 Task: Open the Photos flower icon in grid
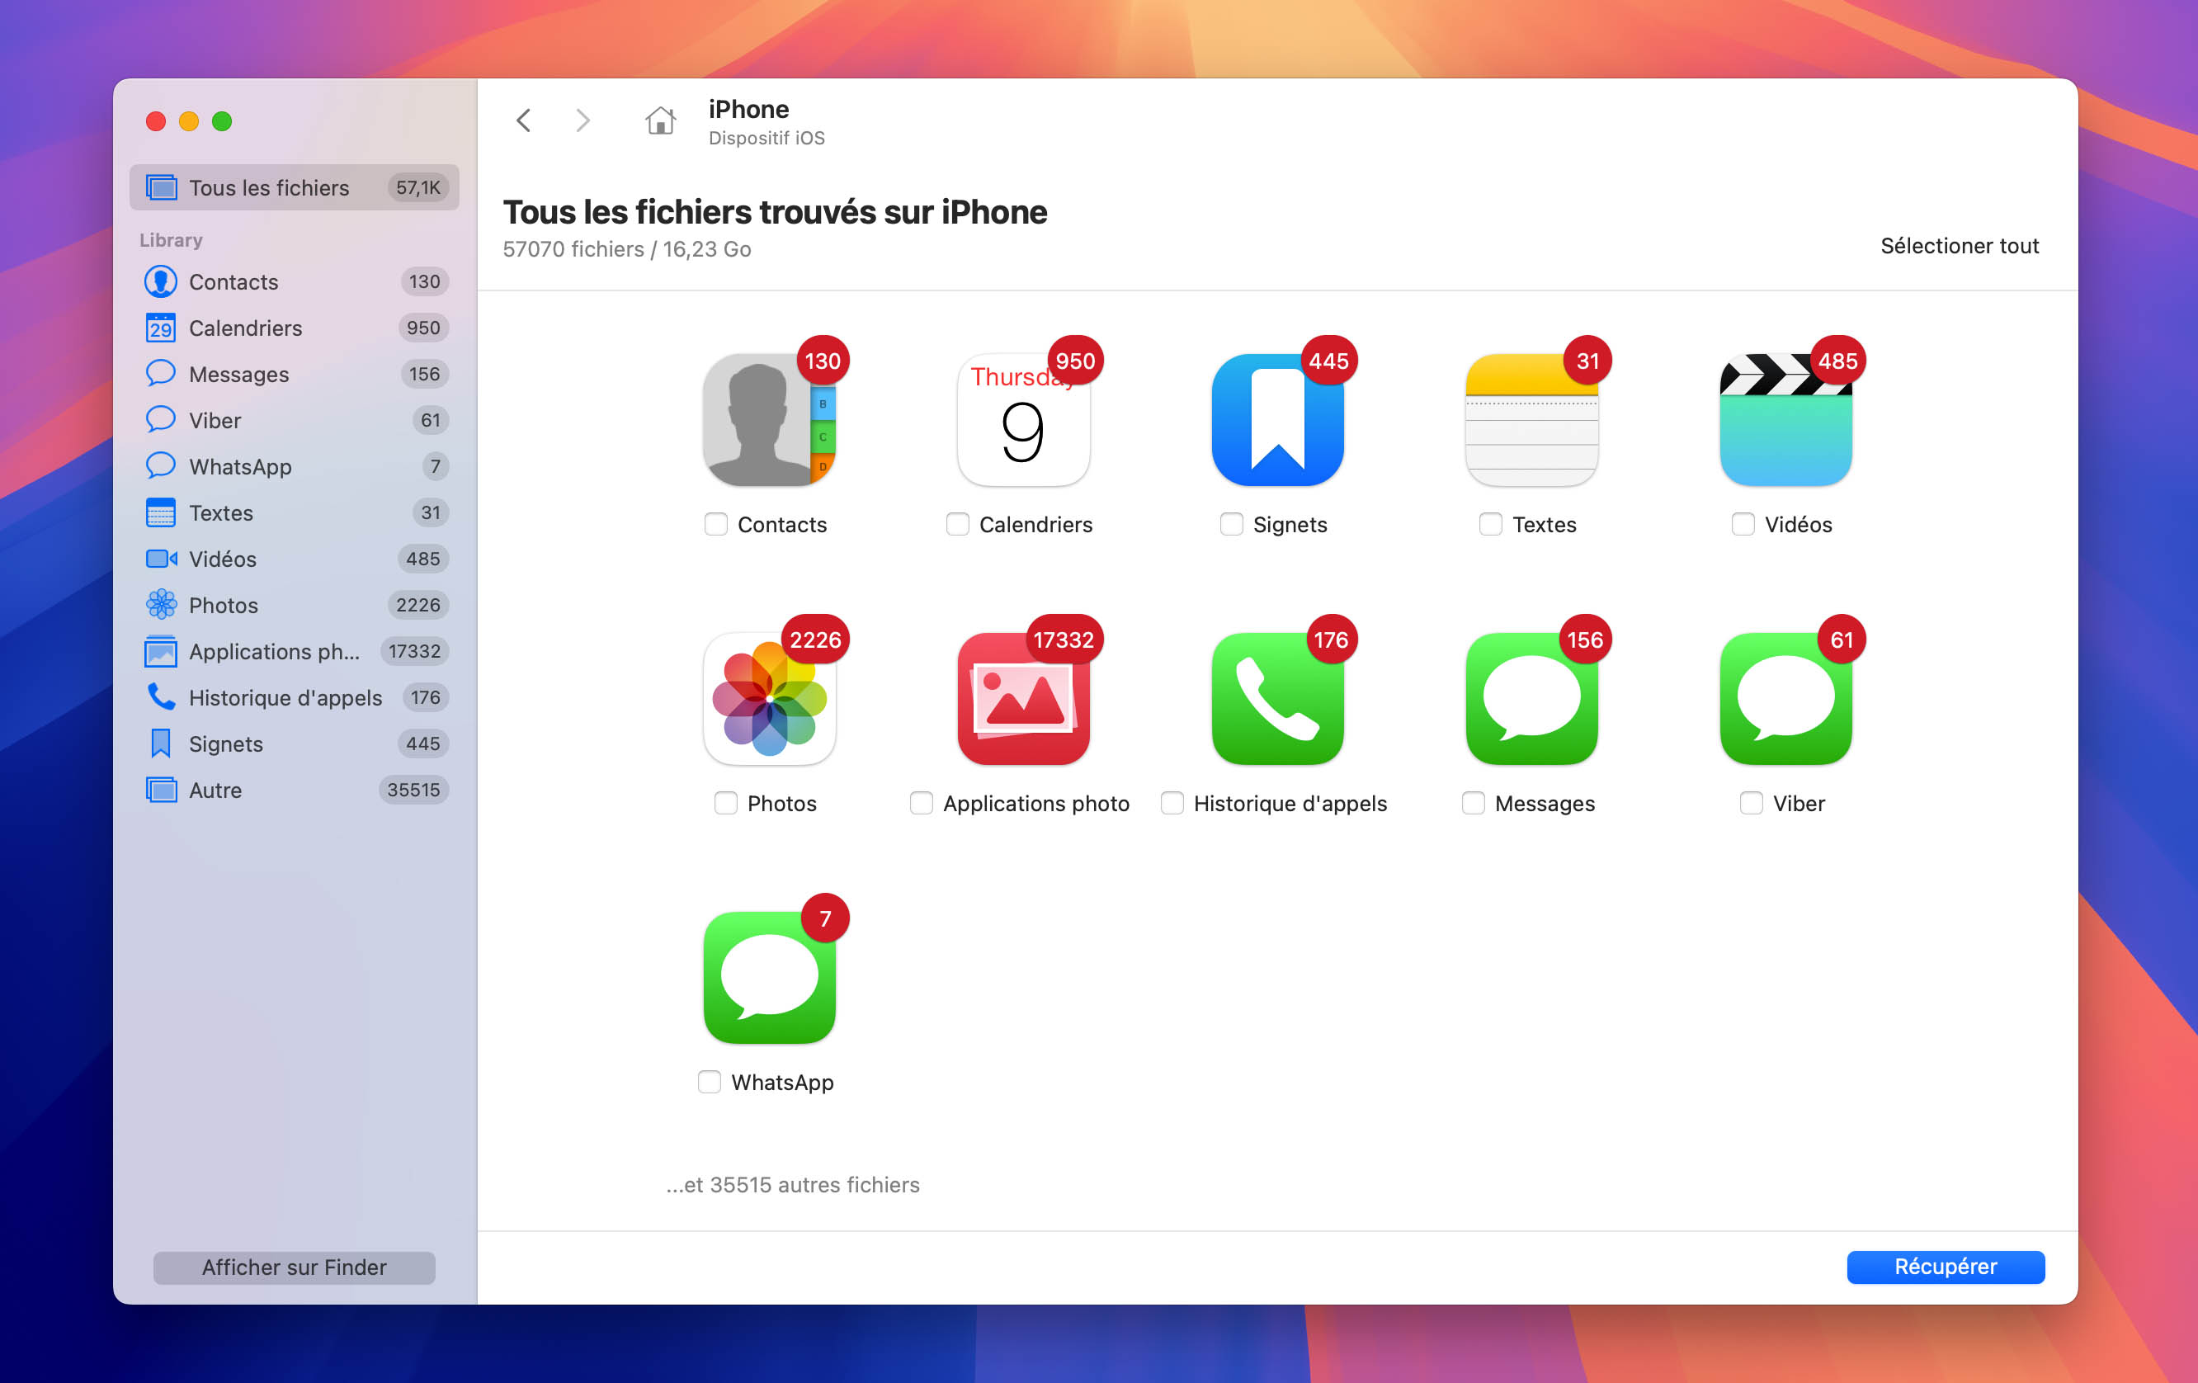click(x=770, y=698)
